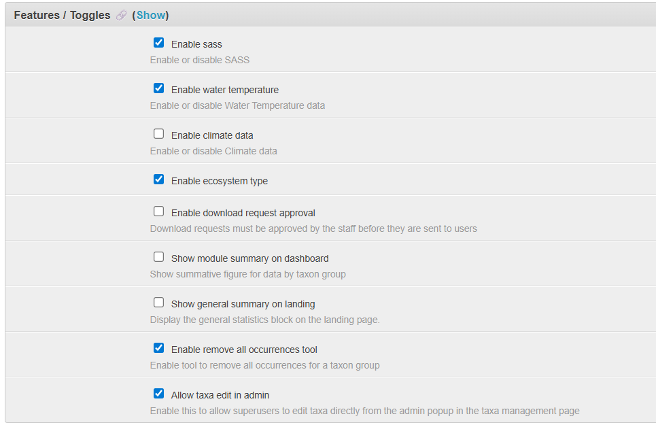Viewport: 656px width, 425px height.
Task: Check the "Enable climate data" option
Action: [x=158, y=133]
